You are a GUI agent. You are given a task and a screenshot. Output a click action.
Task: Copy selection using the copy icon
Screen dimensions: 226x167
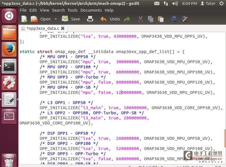coord(151,19)
